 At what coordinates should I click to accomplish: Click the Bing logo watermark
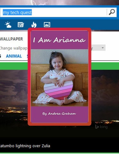click(x=101, y=127)
